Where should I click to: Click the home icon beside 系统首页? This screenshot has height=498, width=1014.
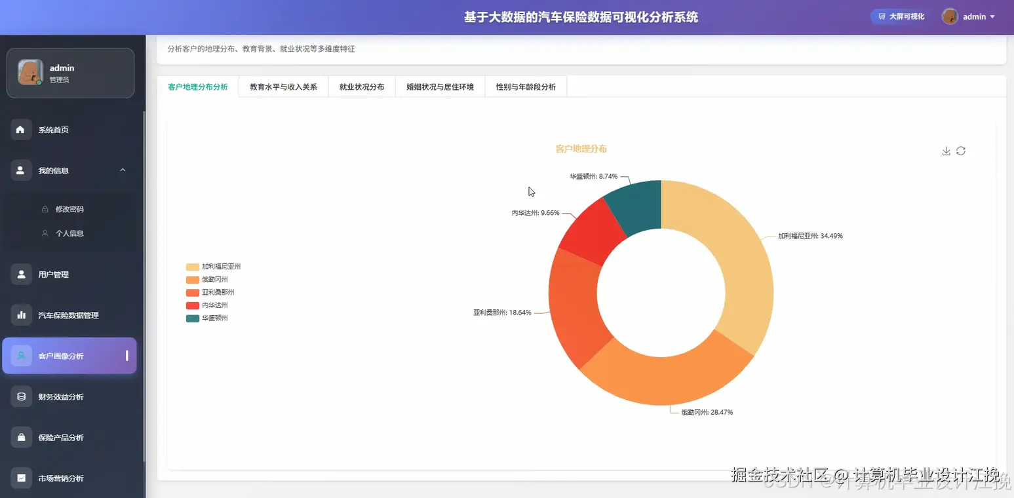(21, 130)
